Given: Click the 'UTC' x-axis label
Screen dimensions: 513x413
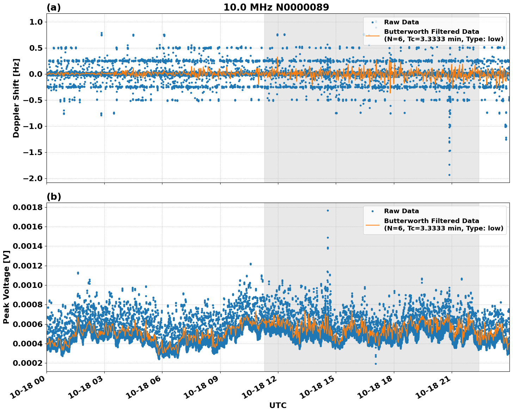Looking at the screenshot, I should point(278,405).
